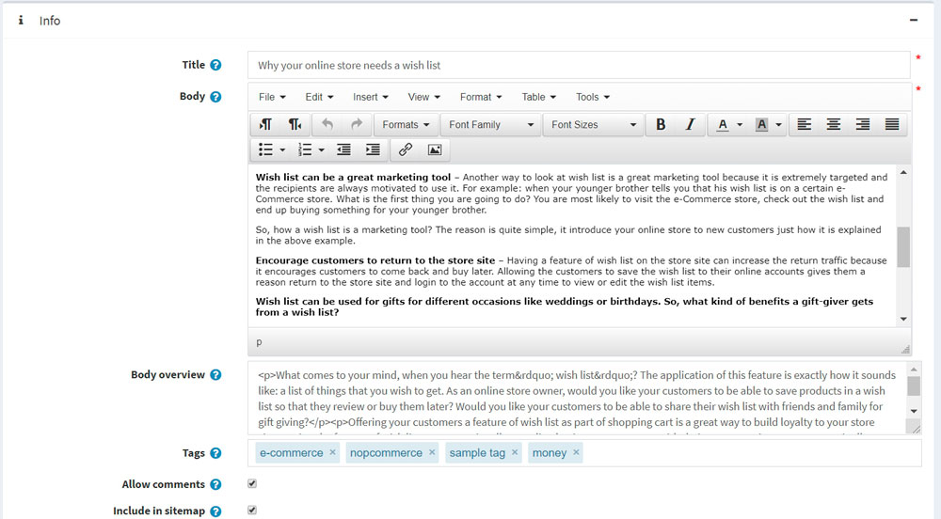The height and width of the screenshot is (519, 941).
Task: Toggle the Include in sitemap checkbox
Action: coord(251,511)
